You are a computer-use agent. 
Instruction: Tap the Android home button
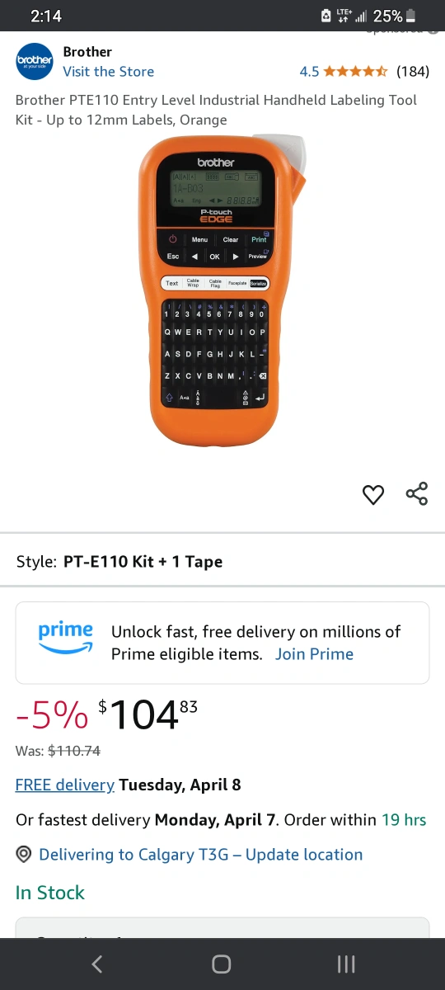(222, 964)
